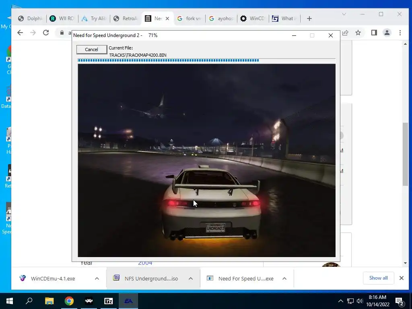Viewport: 412px width, 309px height.
Task: Switch to Chrome on the taskbar
Action: [69, 301]
